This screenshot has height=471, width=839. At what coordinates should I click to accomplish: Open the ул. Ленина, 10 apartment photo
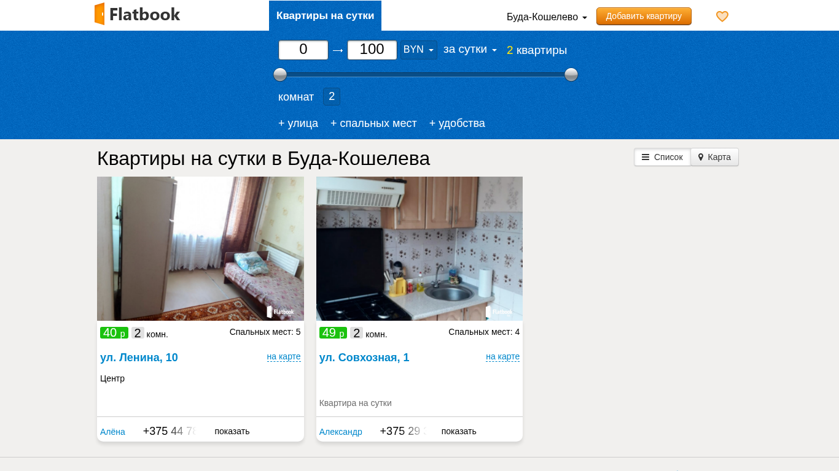coord(200,248)
